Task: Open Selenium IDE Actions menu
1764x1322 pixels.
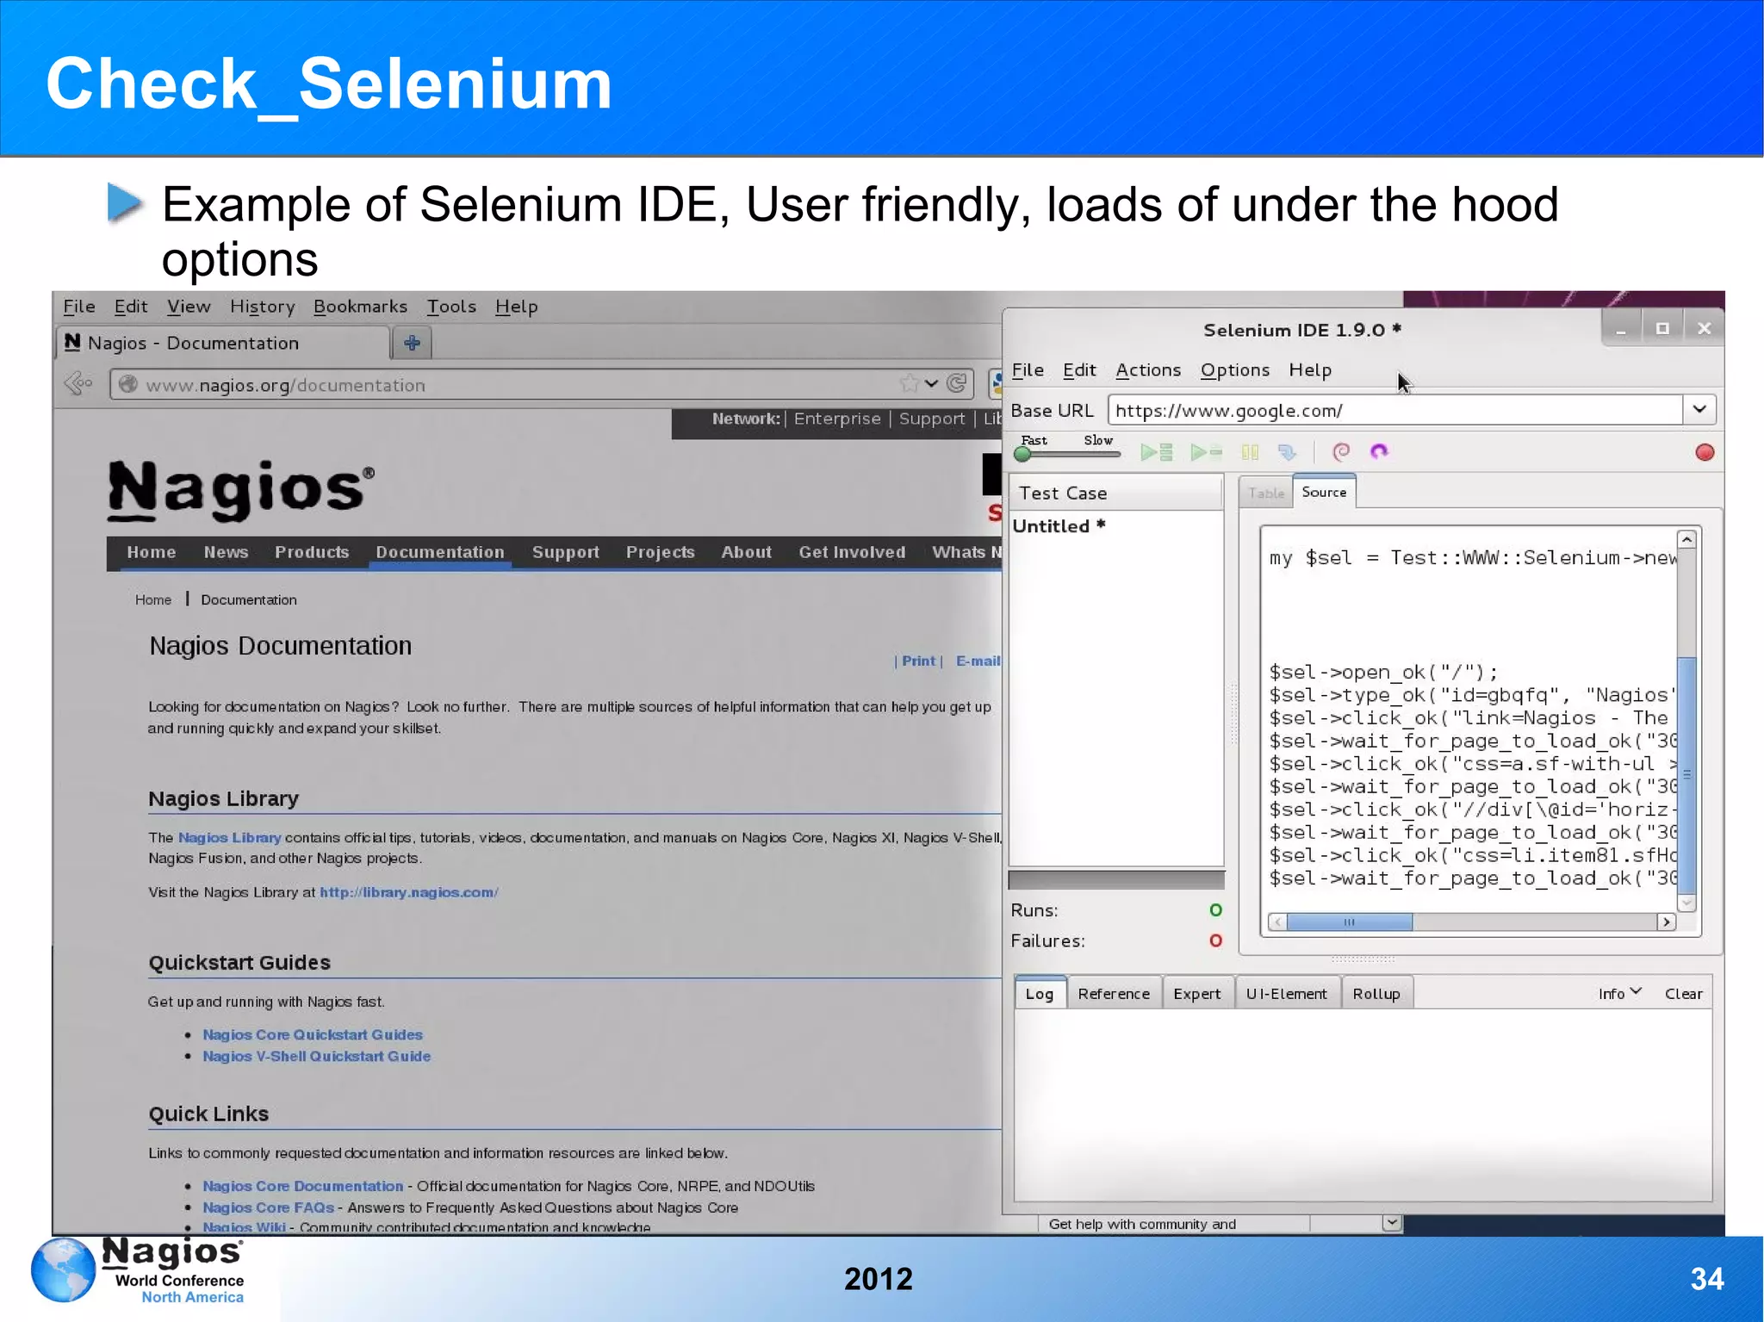Action: click(x=1148, y=369)
